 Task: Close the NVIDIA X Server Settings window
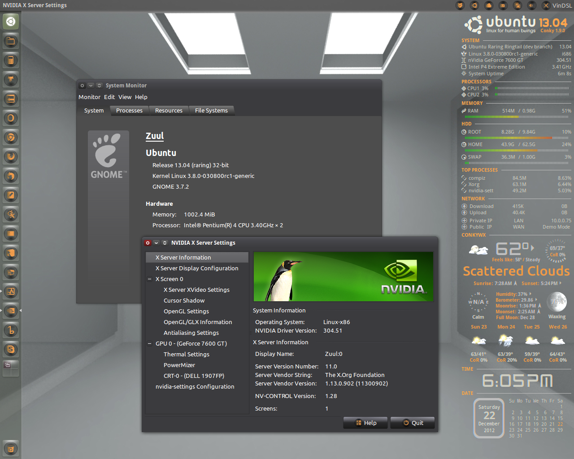click(148, 242)
